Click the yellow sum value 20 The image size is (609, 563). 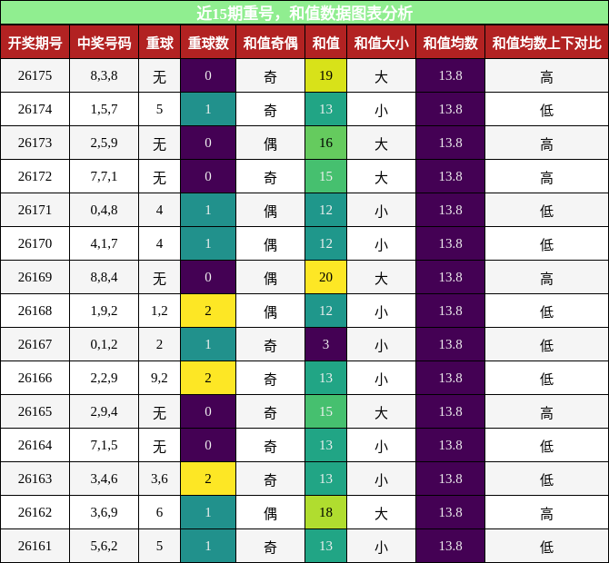(326, 277)
